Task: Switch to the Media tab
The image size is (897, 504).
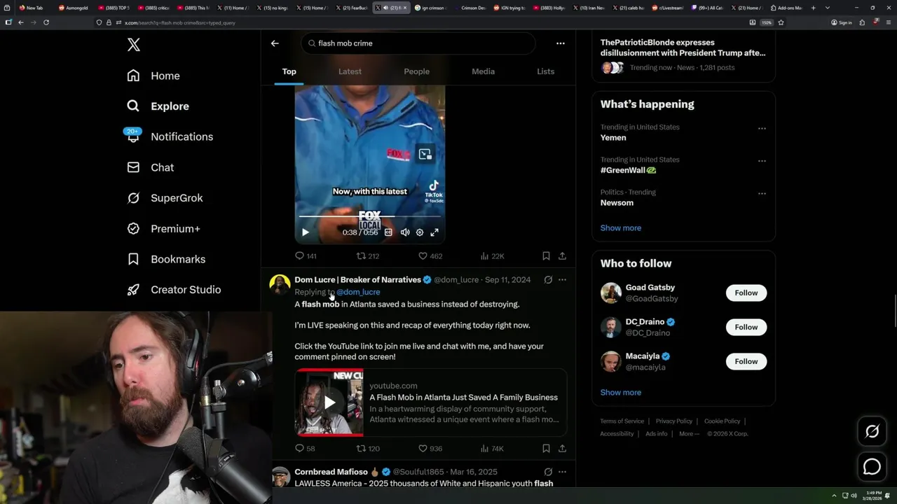Action: coord(483,71)
